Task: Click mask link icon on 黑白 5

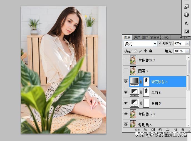Action: [x=141, y=103]
